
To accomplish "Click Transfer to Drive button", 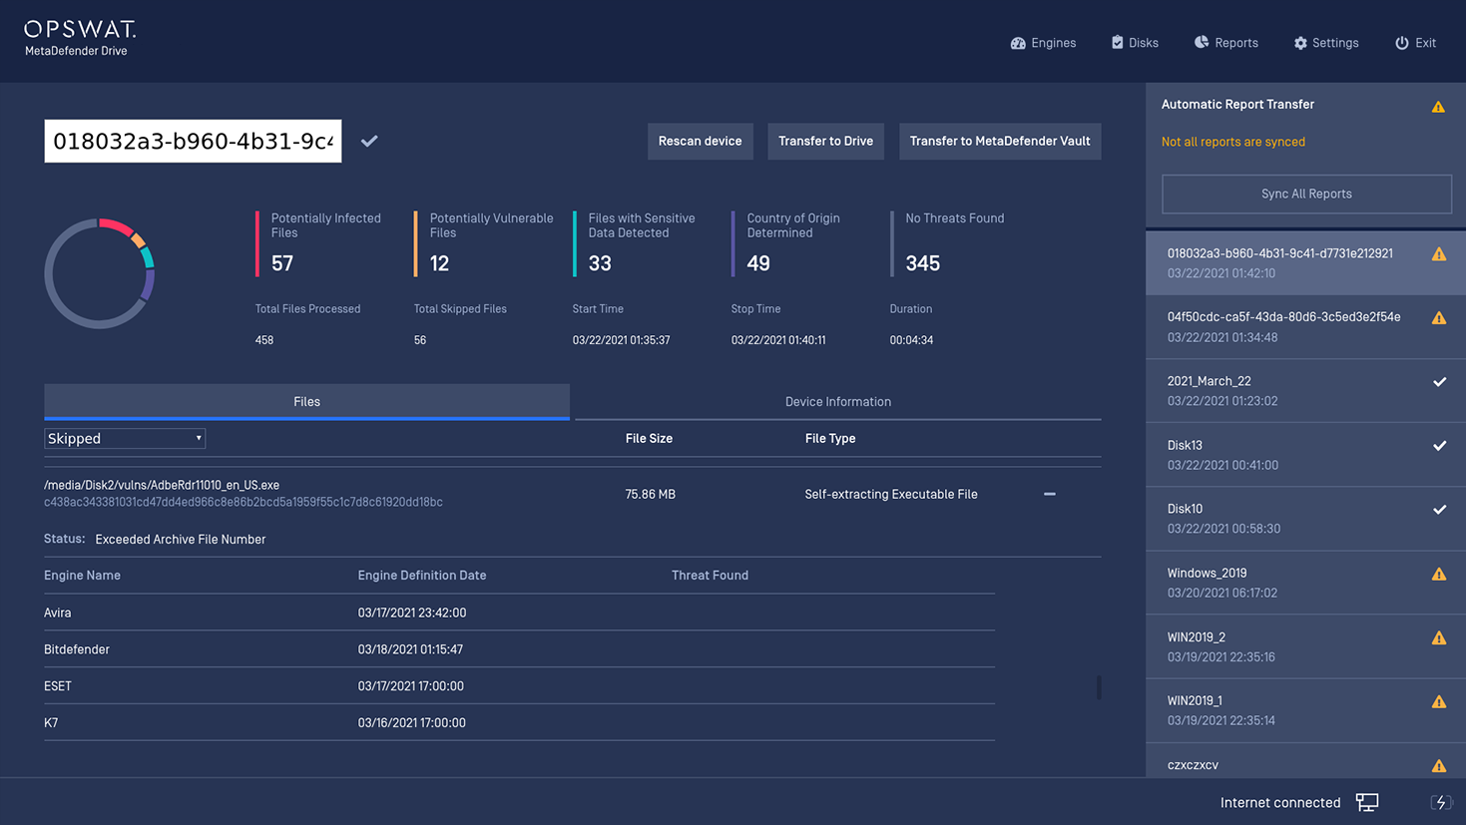I will (x=825, y=141).
